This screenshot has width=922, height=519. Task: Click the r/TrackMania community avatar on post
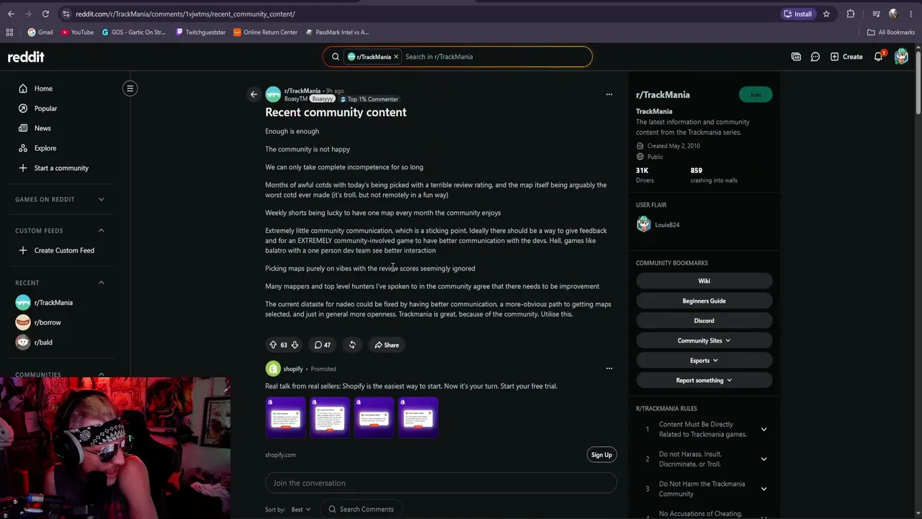click(273, 94)
